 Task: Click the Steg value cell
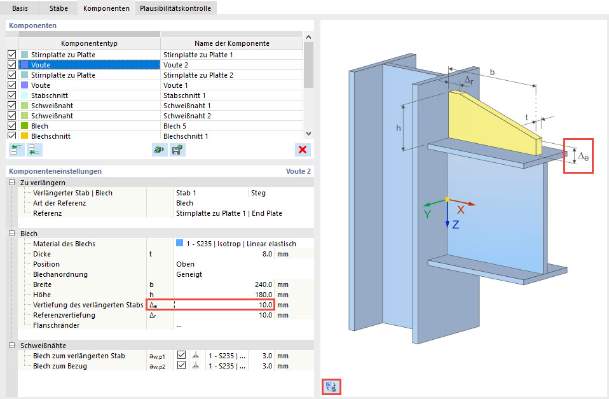pyautogui.click(x=280, y=193)
